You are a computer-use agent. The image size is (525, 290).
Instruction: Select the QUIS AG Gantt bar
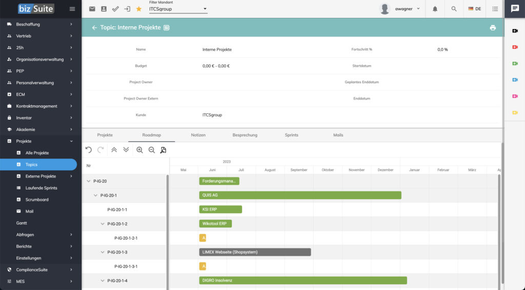300,195
